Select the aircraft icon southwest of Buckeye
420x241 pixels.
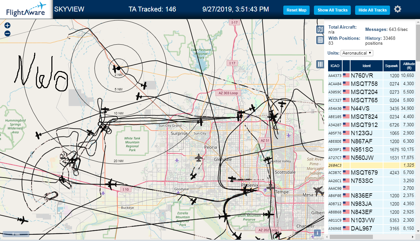[23, 220]
